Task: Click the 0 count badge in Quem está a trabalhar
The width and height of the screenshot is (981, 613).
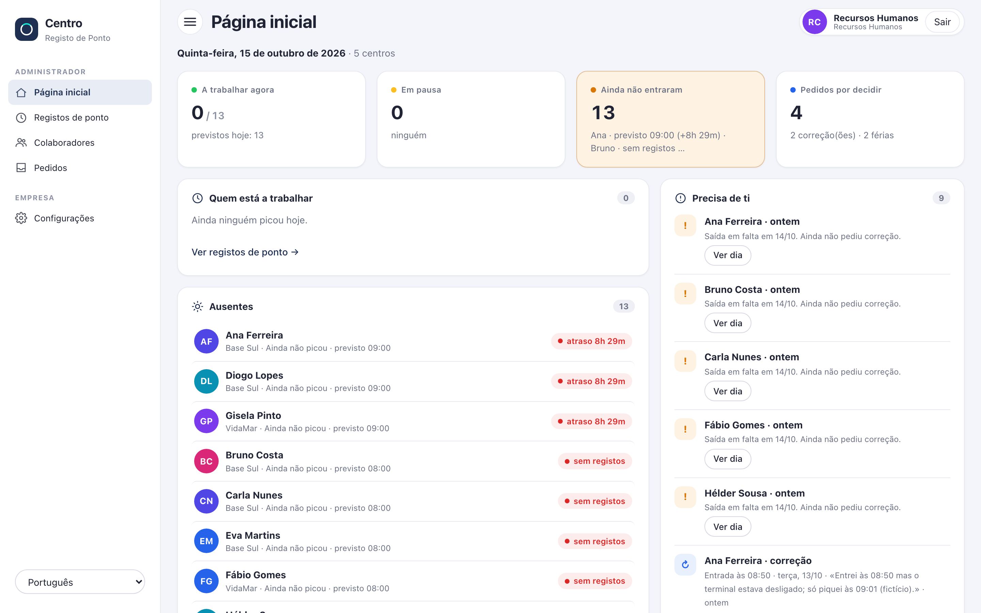Action: point(626,198)
